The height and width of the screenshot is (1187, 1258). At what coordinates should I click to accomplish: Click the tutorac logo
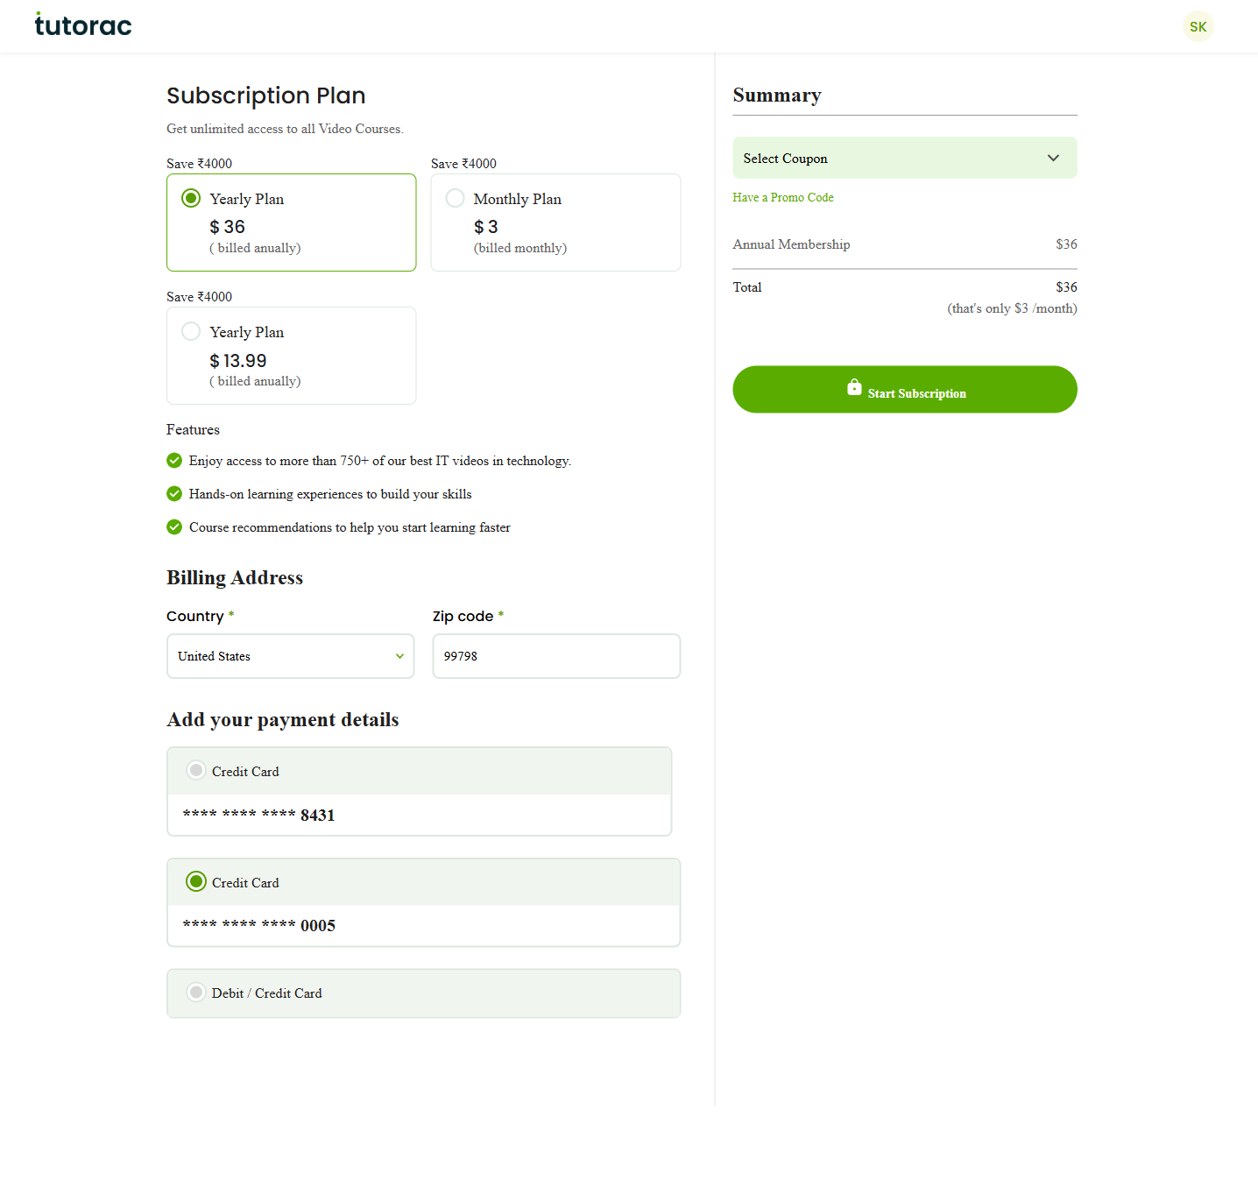[83, 25]
